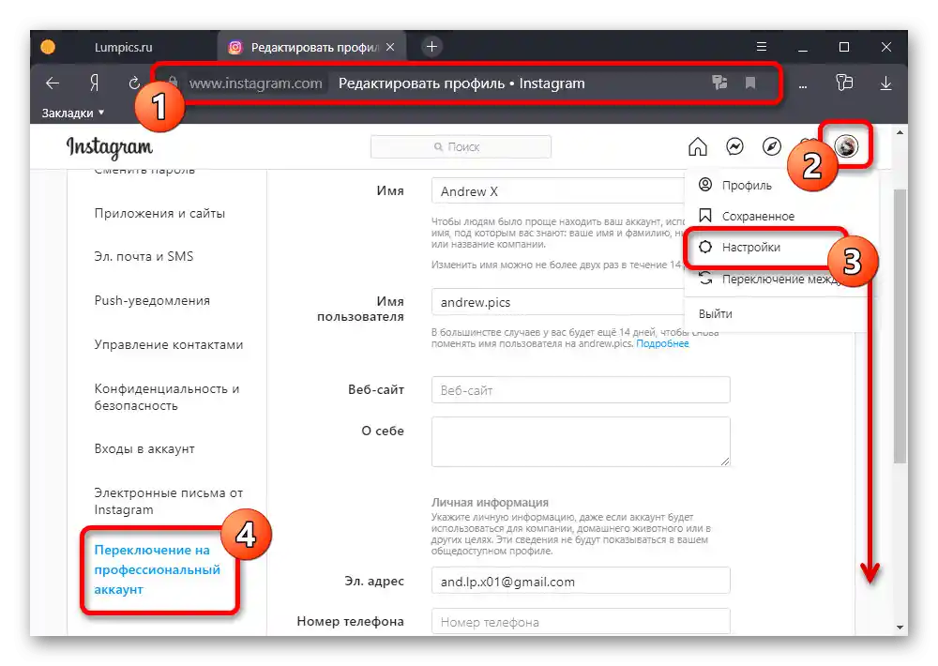Click the Instagram logo
938x666 pixels.
pyautogui.click(x=110, y=146)
